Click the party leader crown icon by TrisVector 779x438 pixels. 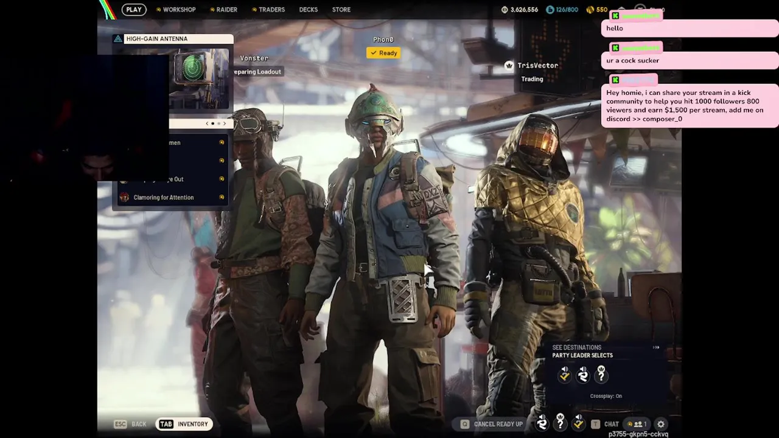tap(509, 65)
